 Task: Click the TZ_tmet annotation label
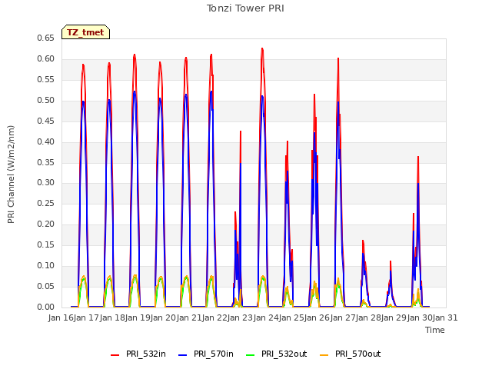pos(85,32)
